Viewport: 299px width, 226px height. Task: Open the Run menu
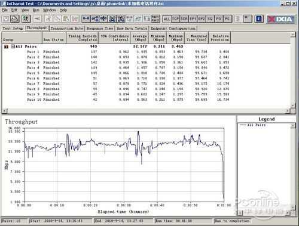(36, 10)
